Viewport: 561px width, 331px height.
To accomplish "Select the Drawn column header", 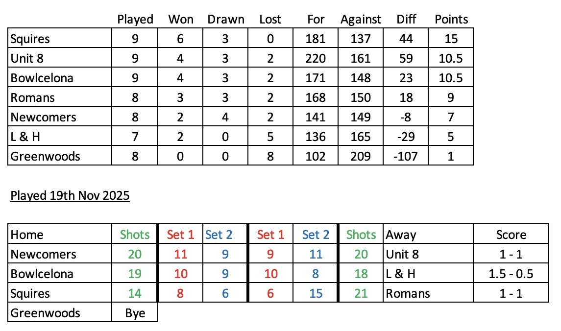I will pyautogui.click(x=225, y=20).
